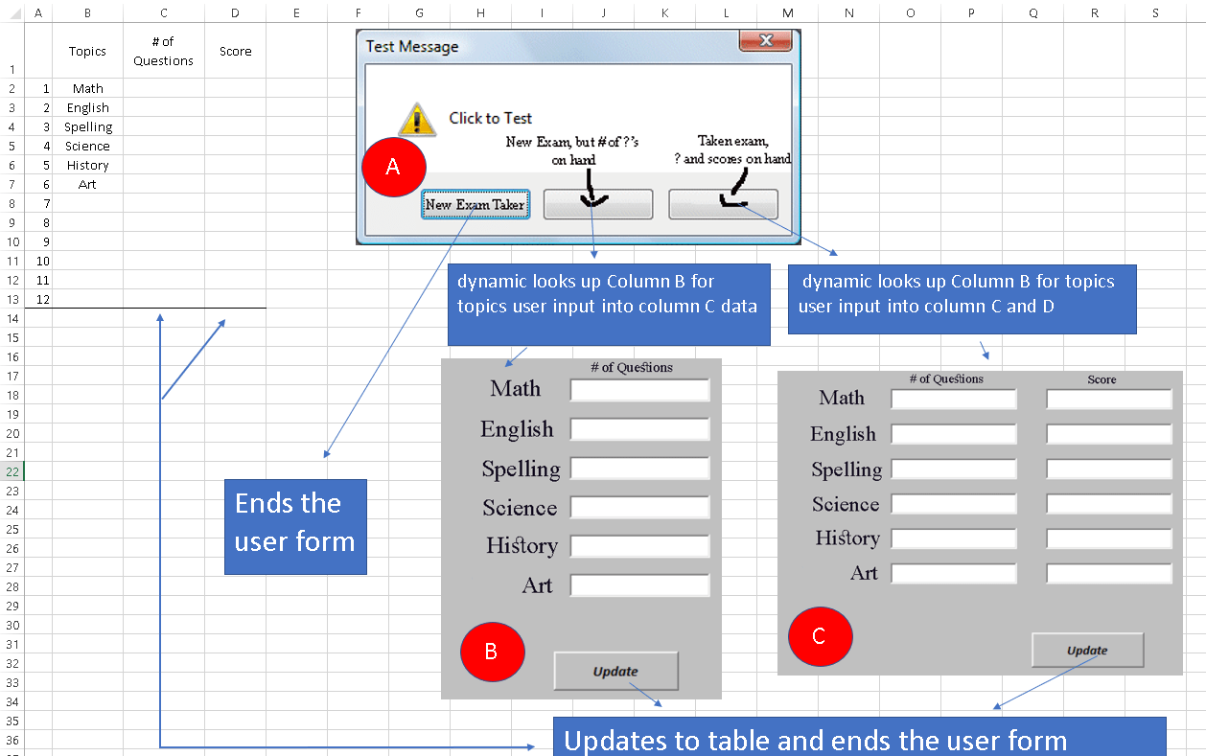Click the blank middle button in the dialog

coord(597,204)
